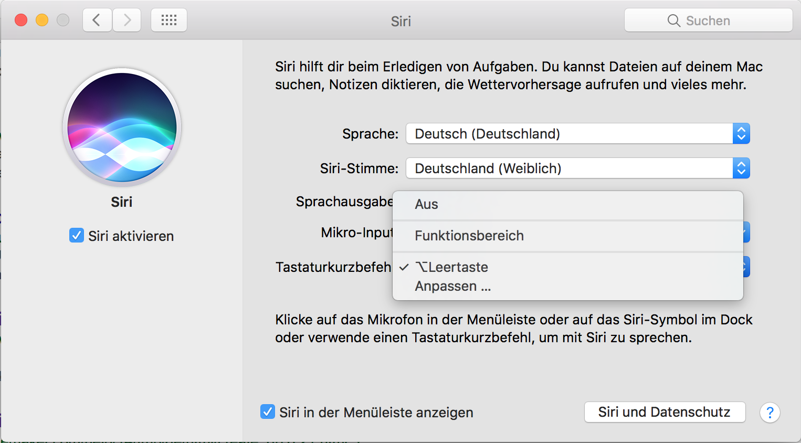Select Aus from the popup menu
This screenshot has height=443, width=801.
tap(427, 205)
